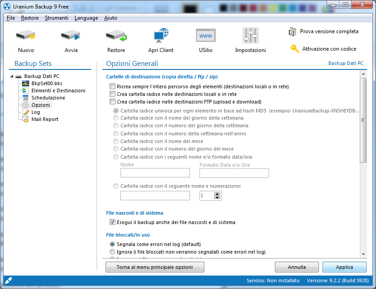Select Schedulazione in the tree
The height and width of the screenshot is (289, 376).
[x=48, y=98]
